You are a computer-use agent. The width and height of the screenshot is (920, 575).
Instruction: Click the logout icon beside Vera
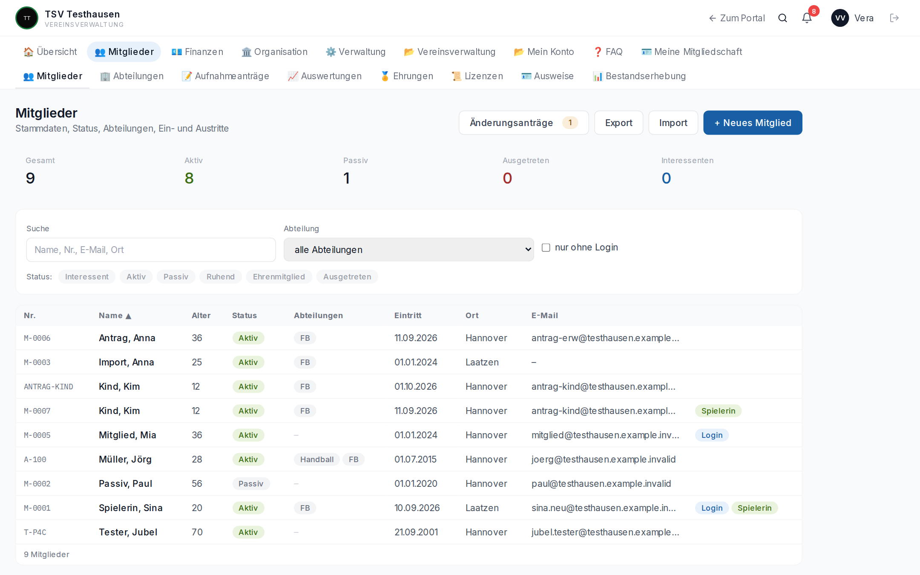pos(894,18)
